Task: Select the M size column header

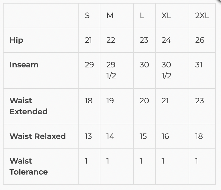Action: [x=110, y=16]
